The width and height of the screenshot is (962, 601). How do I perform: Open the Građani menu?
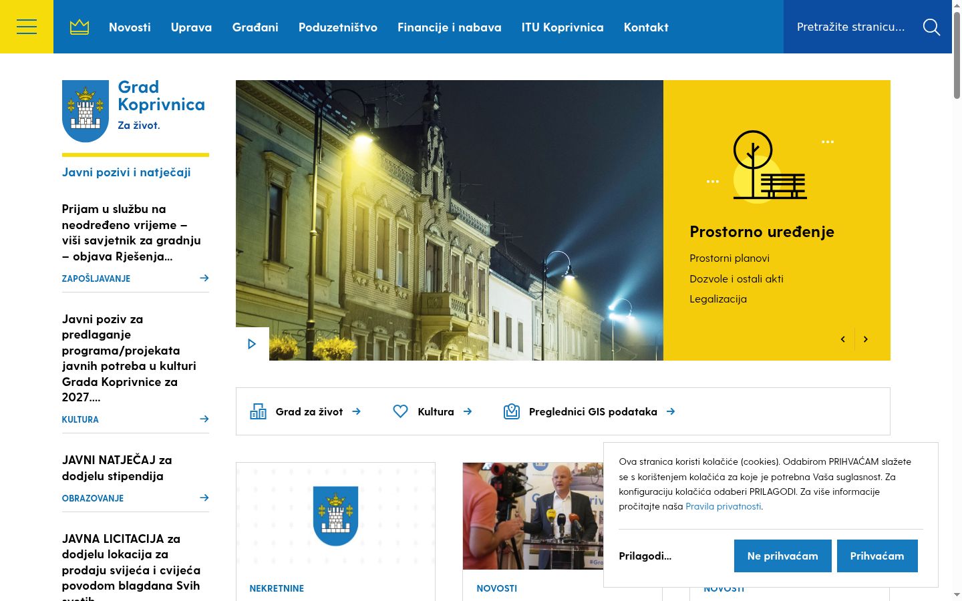pyautogui.click(x=255, y=27)
